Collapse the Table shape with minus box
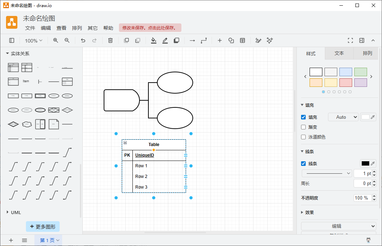 pyautogui.click(x=125, y=142)
